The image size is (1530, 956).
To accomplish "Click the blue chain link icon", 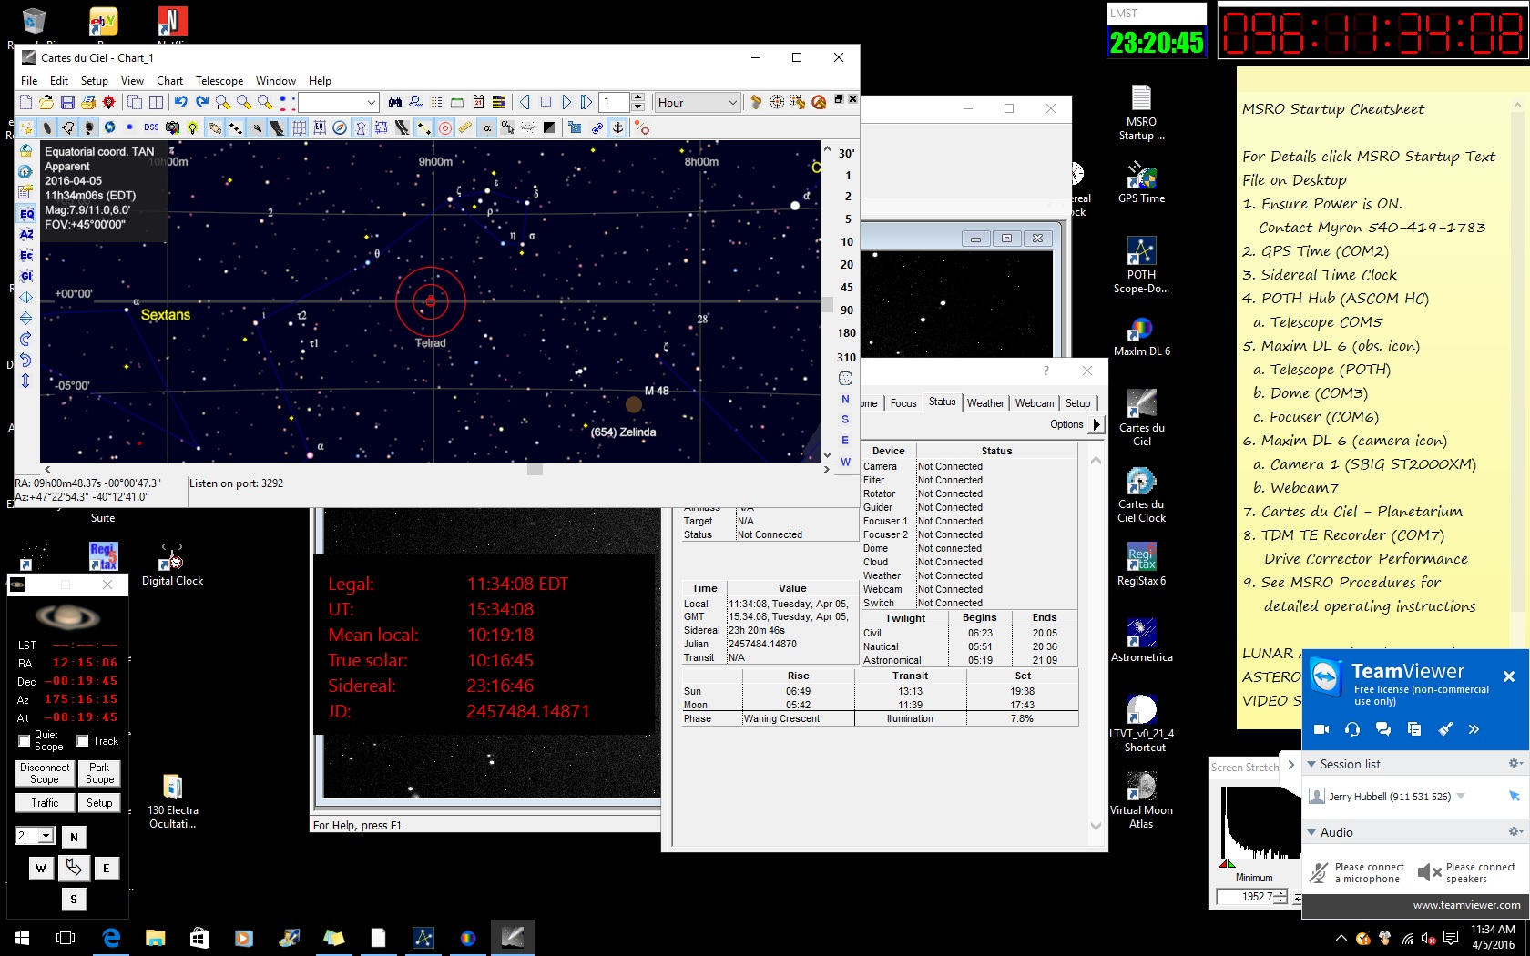I will (x=597, y=127).
